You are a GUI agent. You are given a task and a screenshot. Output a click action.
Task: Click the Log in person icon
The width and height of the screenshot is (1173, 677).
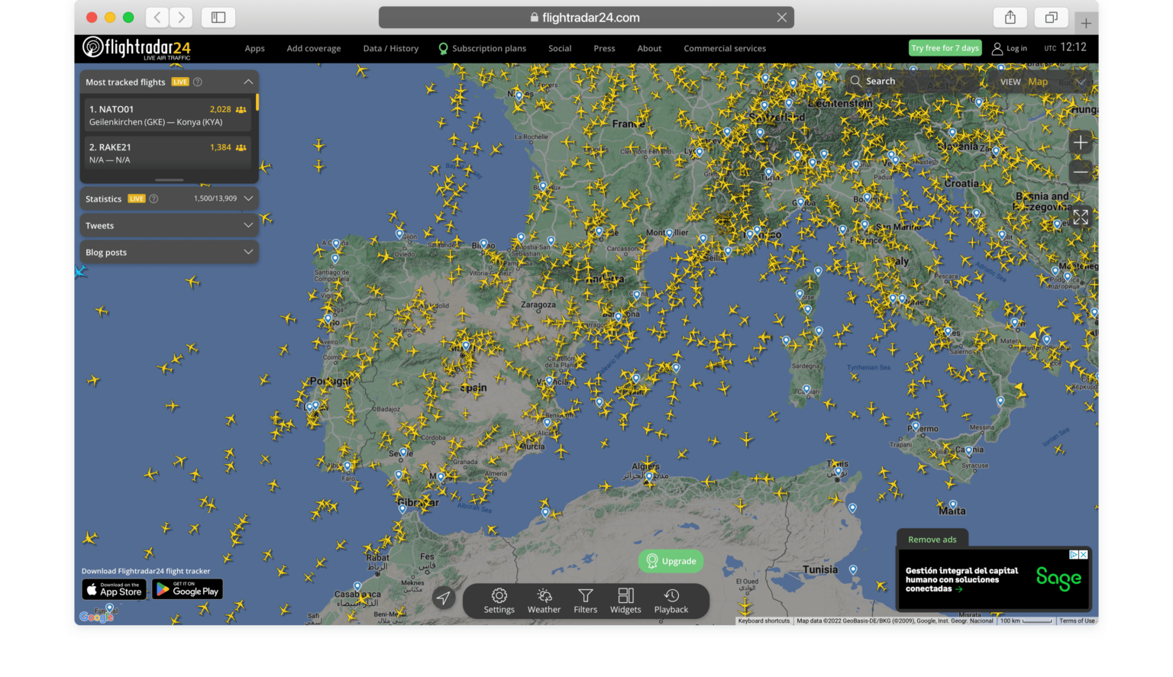(997, 48)
